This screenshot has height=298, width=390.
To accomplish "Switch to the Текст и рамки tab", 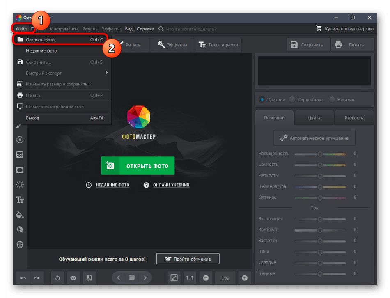I will pos(218,45).
